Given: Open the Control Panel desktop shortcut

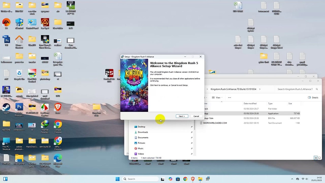Looking at the screenshot, I should (x=32, y=24).
